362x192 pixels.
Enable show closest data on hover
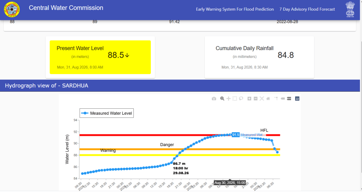point(283,98)
